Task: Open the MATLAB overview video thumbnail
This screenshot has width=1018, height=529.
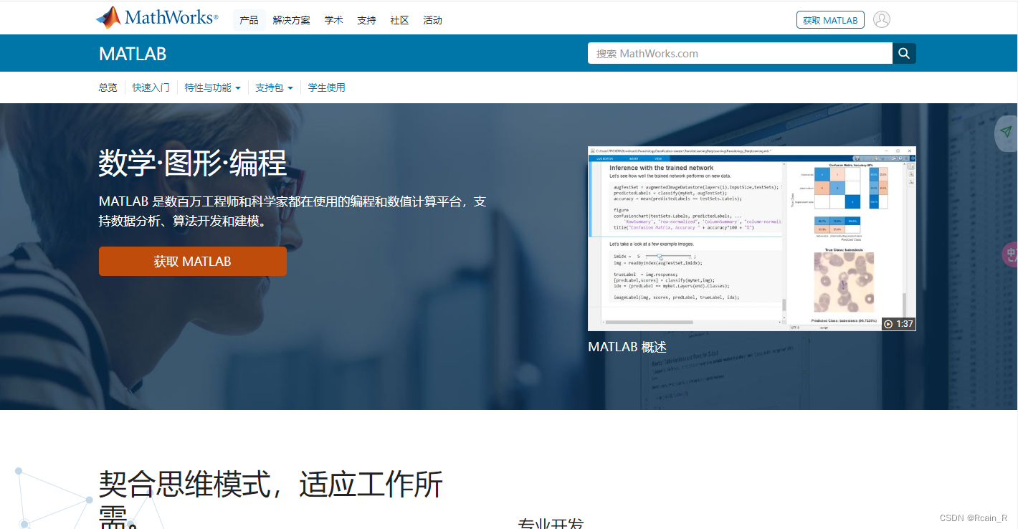Action: tap(752, 239)
